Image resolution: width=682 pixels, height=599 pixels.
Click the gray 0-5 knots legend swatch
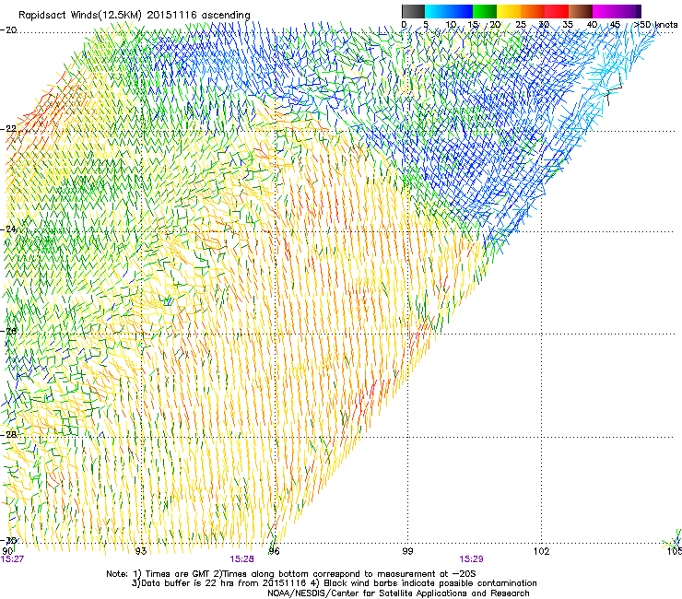413,11
